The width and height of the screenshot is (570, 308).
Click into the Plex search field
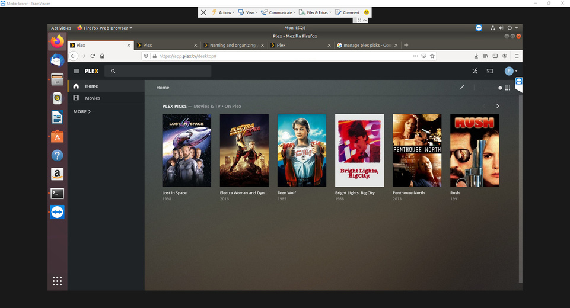click(x=158, y=71)
